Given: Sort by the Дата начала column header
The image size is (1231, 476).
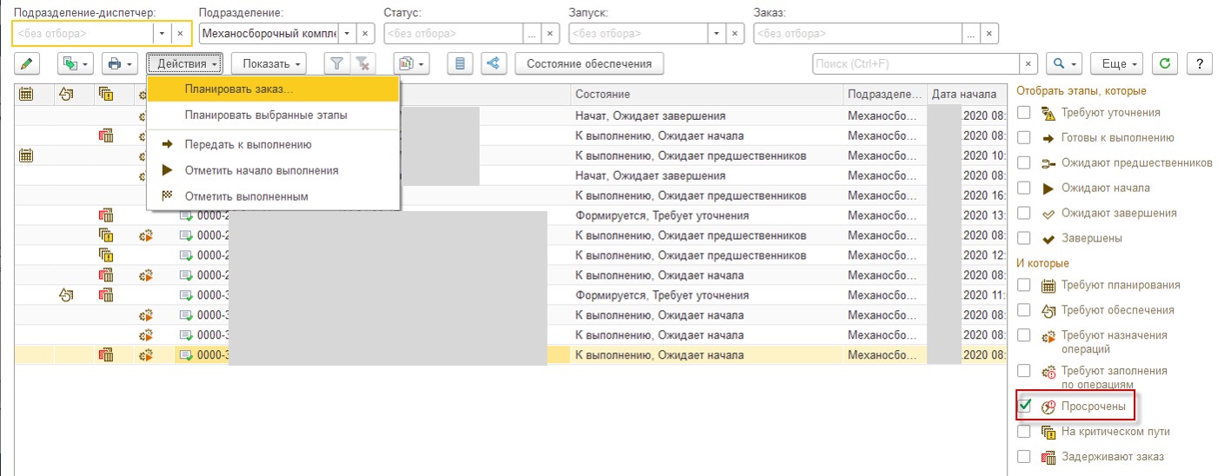Looking at the screenshot, I should tap(967, 94).
